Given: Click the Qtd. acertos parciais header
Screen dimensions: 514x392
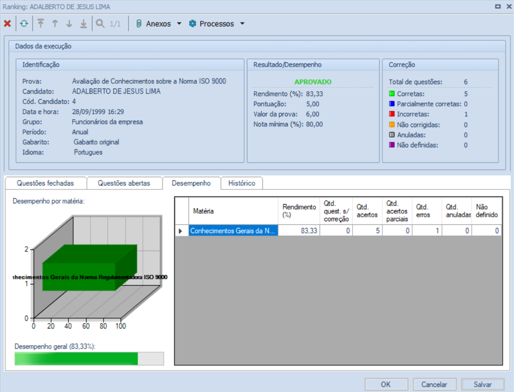Looking at the screenshot, I should [x=397, y=211].
